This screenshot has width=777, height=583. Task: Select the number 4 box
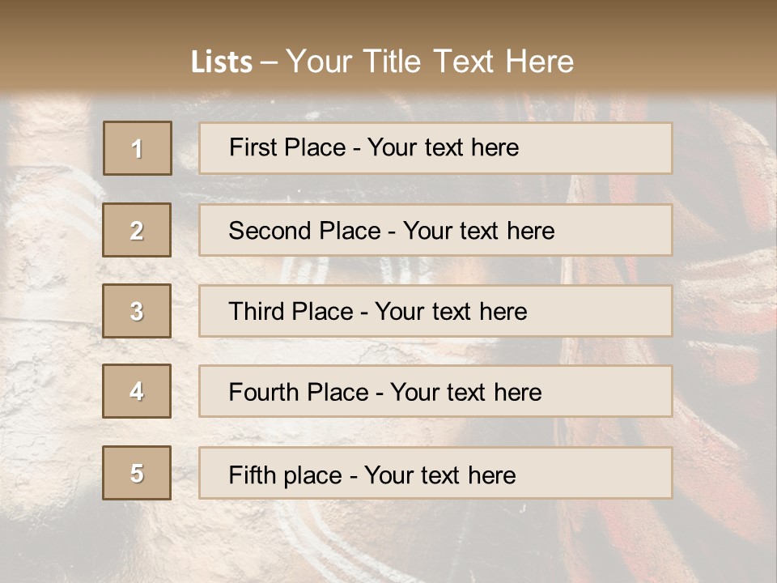click(138, 391)
